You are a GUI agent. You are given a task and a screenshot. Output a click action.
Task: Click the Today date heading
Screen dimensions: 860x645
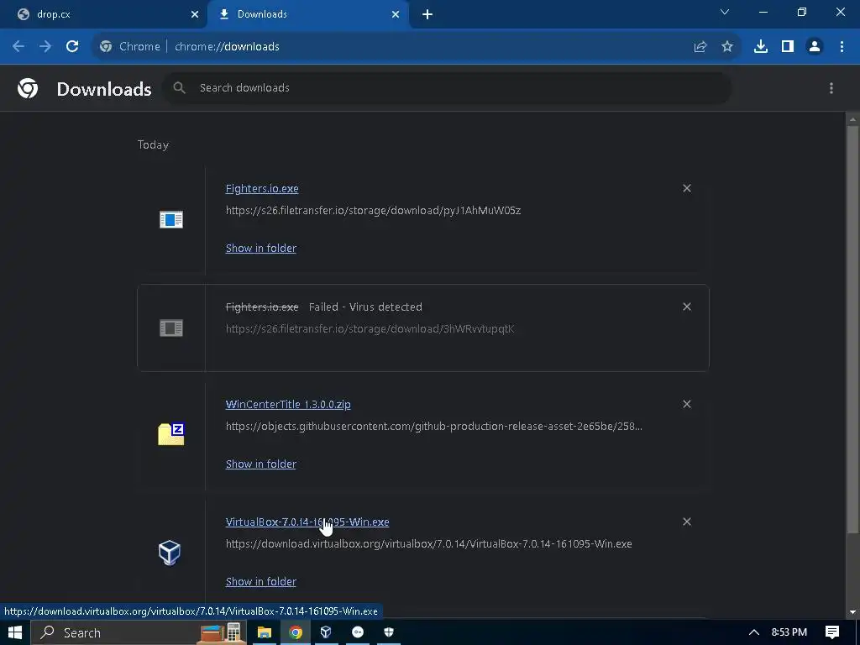[153, 144]
